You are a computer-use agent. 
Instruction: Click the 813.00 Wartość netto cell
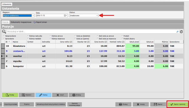click(x=116, y=66)
